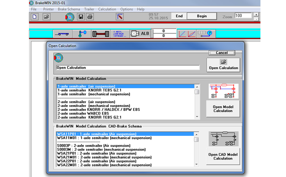Image resolution: width=286 pixels, height=177 pixels.
Task: Open the Brake Schema menu
Action: click(x=69, y=9)
